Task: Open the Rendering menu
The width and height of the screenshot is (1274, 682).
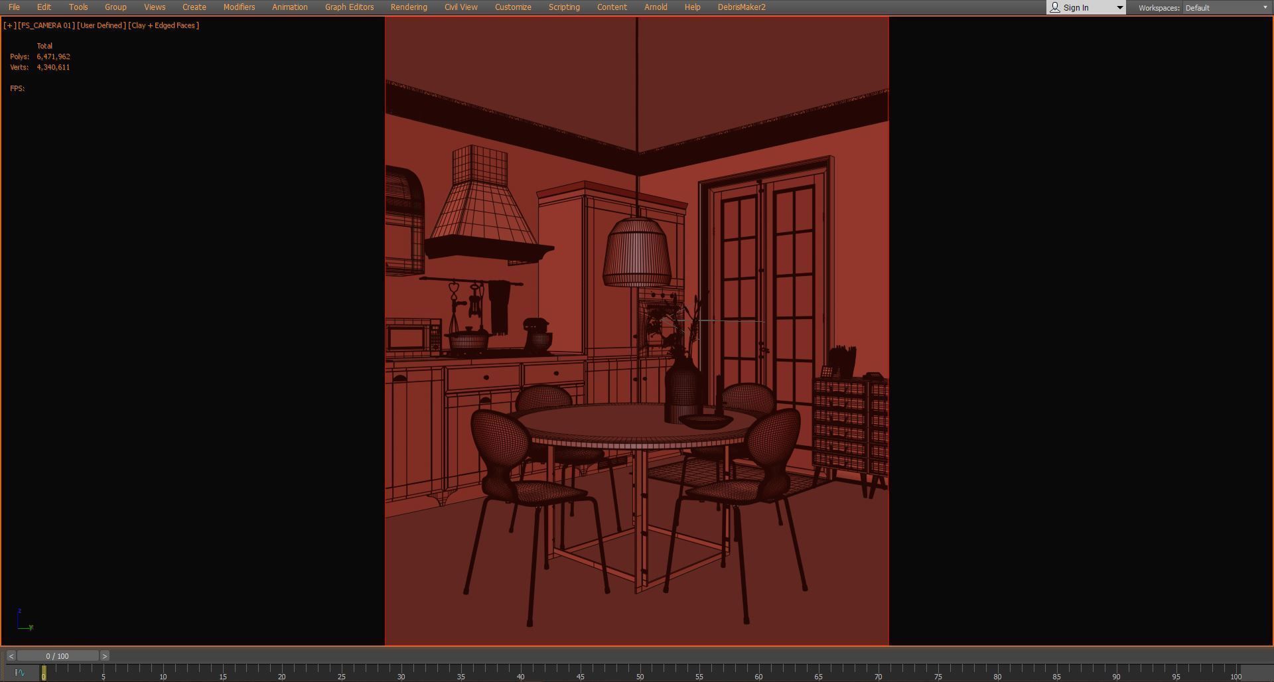Action: tap(409, 7)
